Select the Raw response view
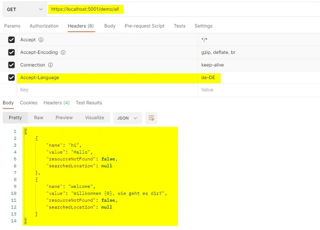Viewport: 320px width, 230px height. pos(39,118)
